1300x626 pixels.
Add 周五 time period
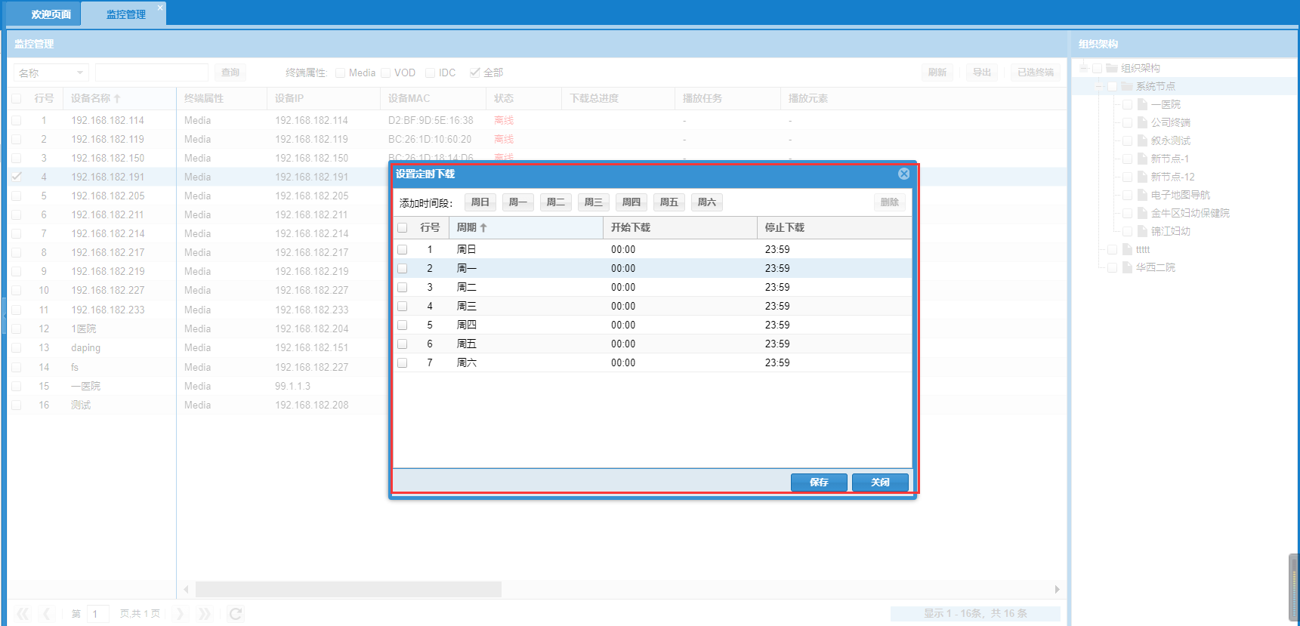coord(669,202)
